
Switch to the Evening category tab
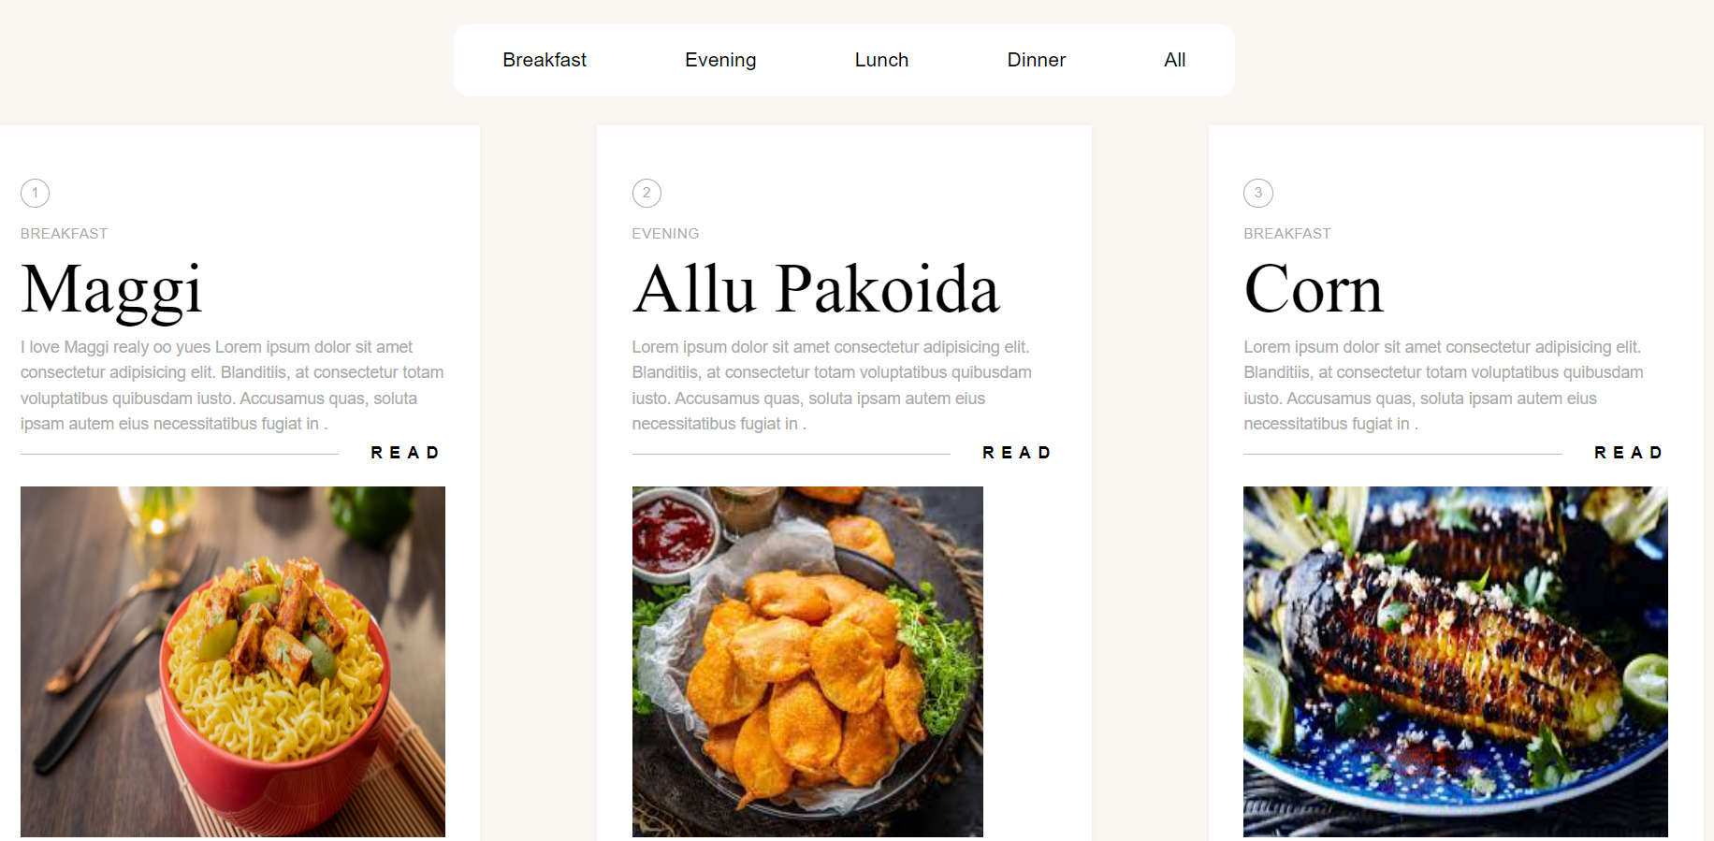(720, 60)
